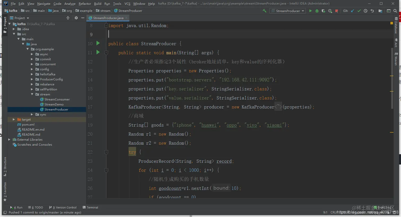401x217 pixels.
Task: Open the Navigate menu
Action: [x=43, y=4]
